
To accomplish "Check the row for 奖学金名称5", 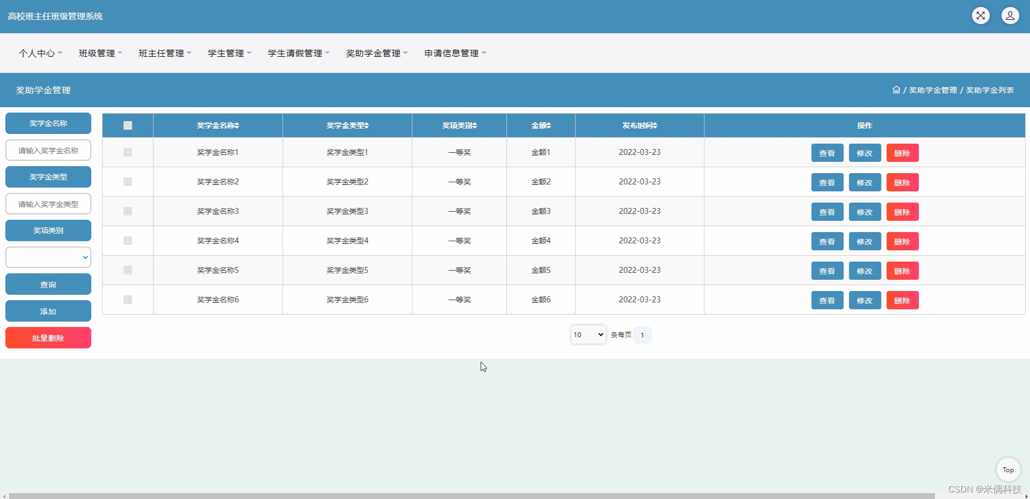I will [127, 270].
